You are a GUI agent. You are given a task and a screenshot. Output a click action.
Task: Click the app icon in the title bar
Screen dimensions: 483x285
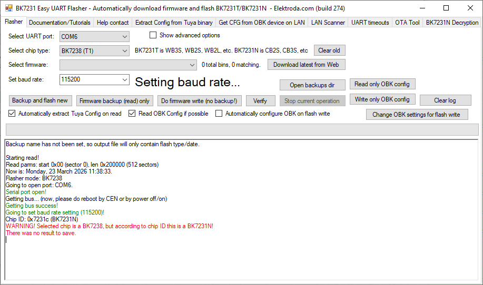click(x=9, y=8)
